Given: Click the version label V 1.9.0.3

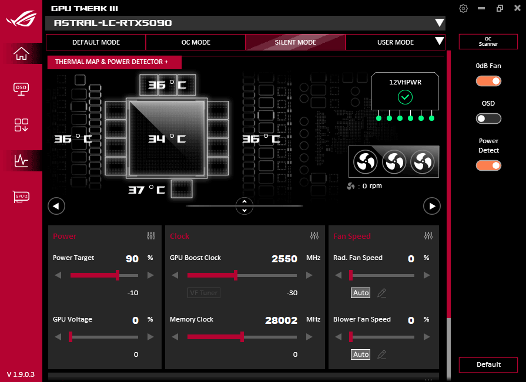Looking at the screenshot, I should click(x=21, y=374).
